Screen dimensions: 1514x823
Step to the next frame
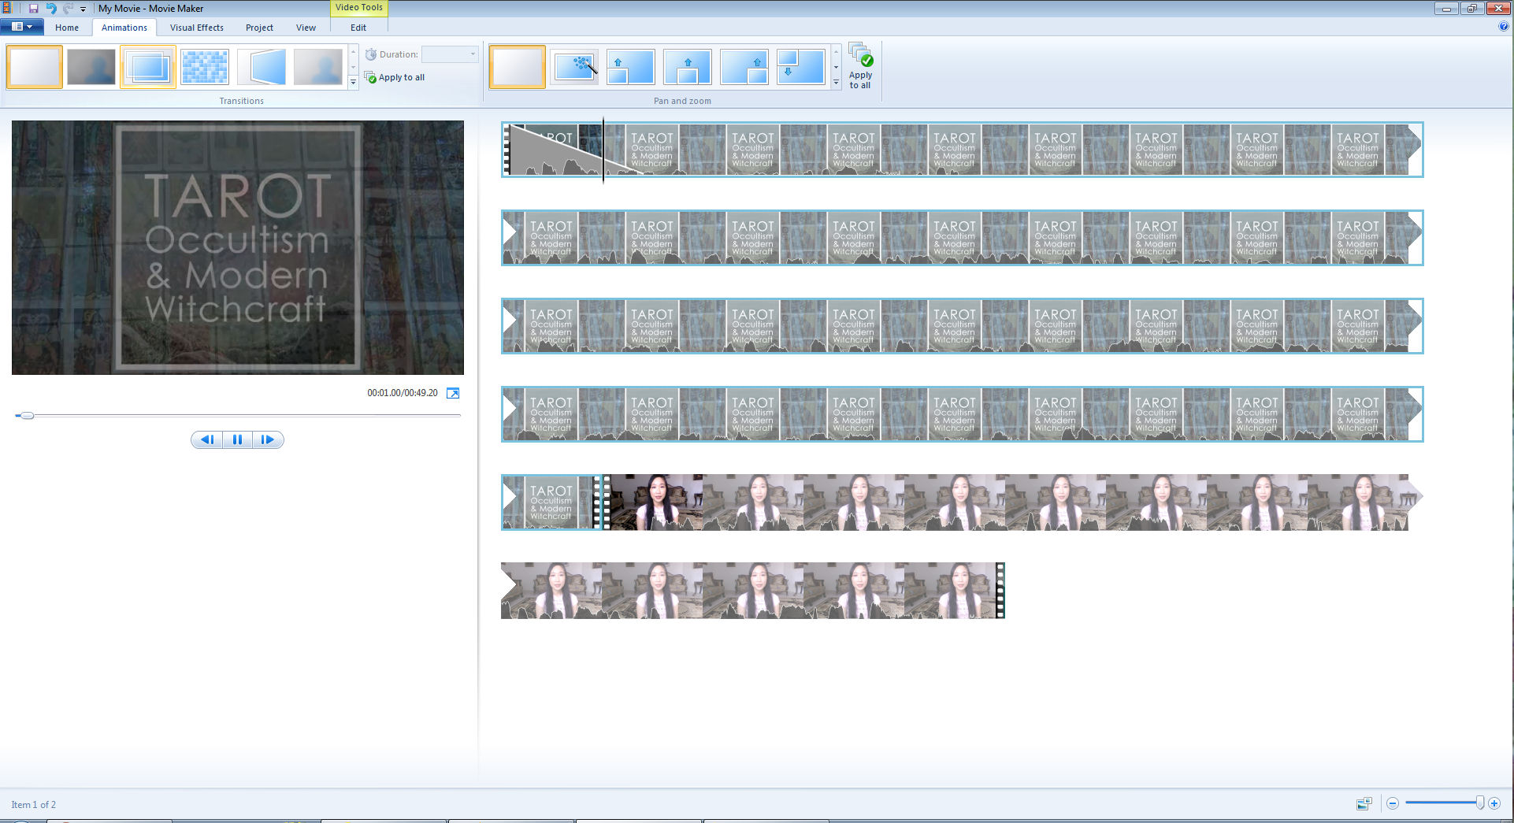click(268, 439)
